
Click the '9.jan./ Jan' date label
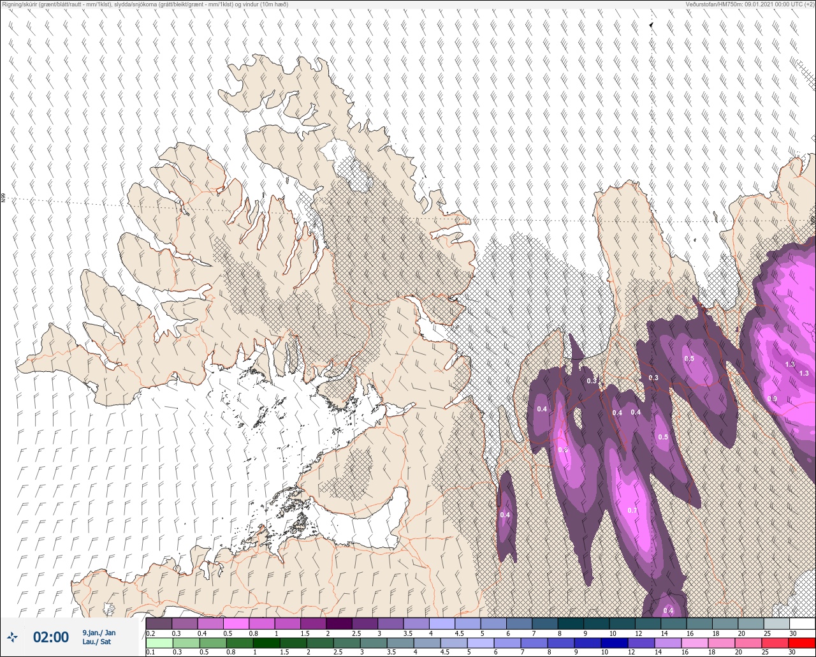click(x=99, y=633)
